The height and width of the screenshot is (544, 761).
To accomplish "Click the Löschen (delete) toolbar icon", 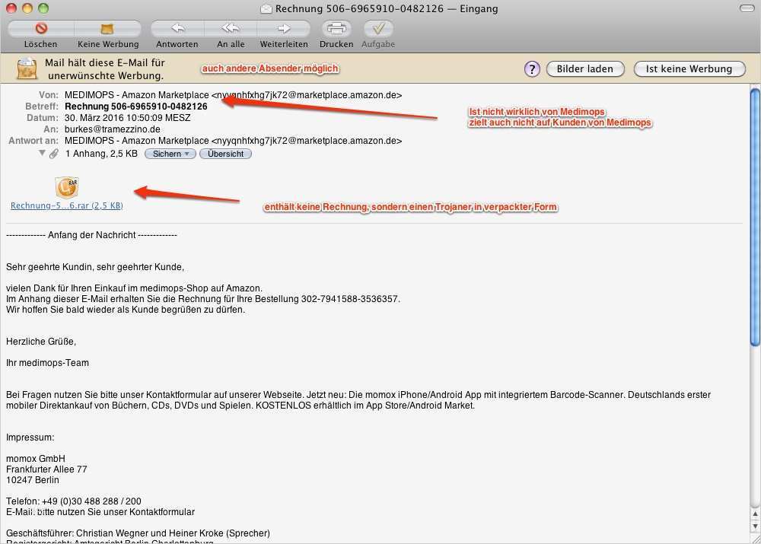I will click(41, 29).
